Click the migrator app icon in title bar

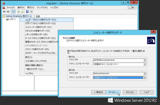tap(4, 3)
